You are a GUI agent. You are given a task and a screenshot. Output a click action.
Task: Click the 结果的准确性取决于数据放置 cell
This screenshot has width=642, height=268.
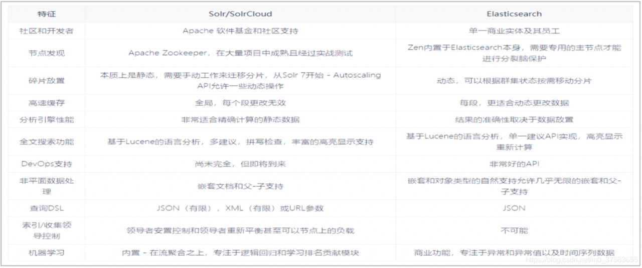point(514,119)
